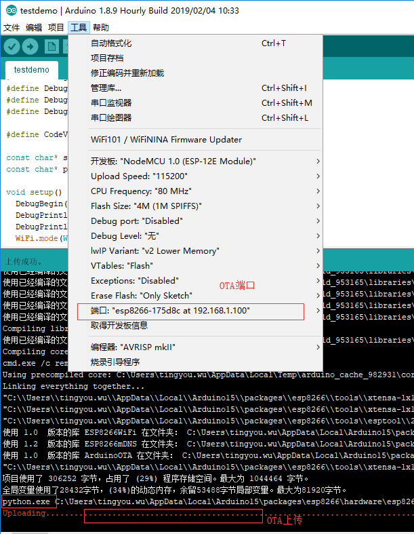Image resolution: width=414 pixels, height=534 pixels.
Task: Open the 文件 menu
Action: pyautogui.click(x=12, y=28)
